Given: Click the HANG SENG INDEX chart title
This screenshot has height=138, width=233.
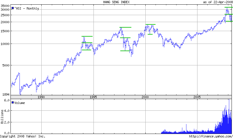Looking at the screenshot, I should point(116,2).
